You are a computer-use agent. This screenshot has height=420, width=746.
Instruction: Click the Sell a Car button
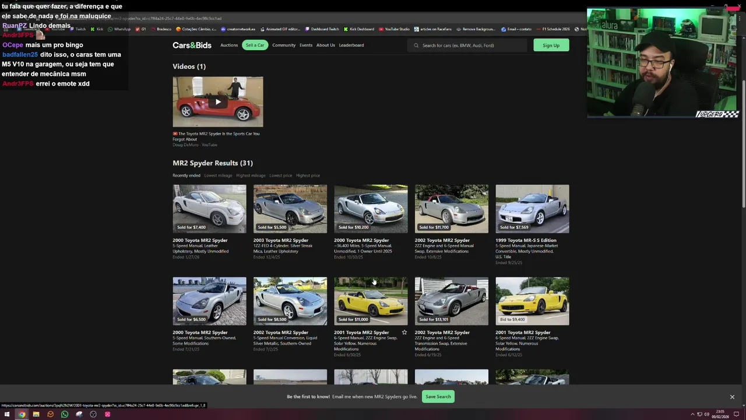(255, 45)
